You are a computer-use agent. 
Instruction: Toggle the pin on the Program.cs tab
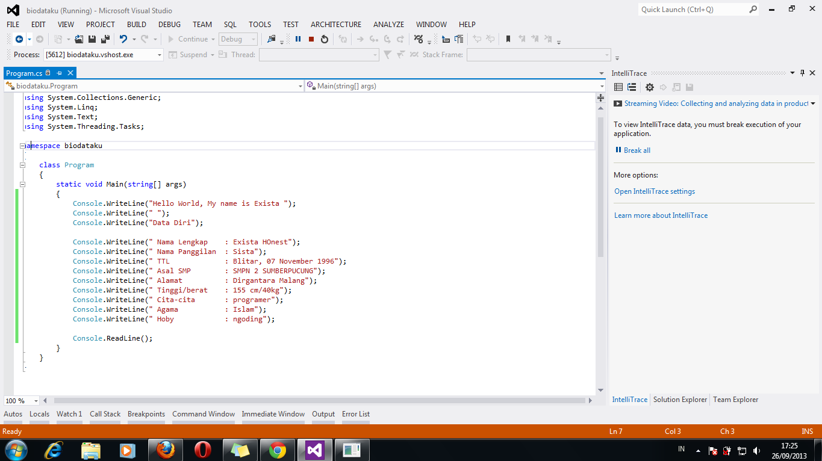(x=59, y=73)
